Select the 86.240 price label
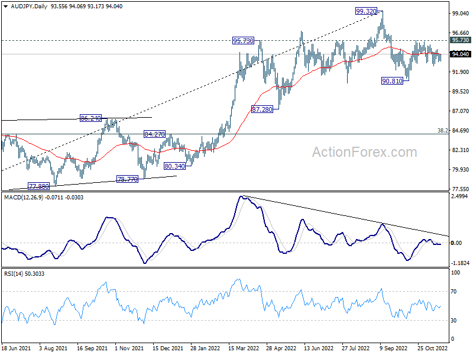Viewport: 473px width, 355px height. point(90,118)
